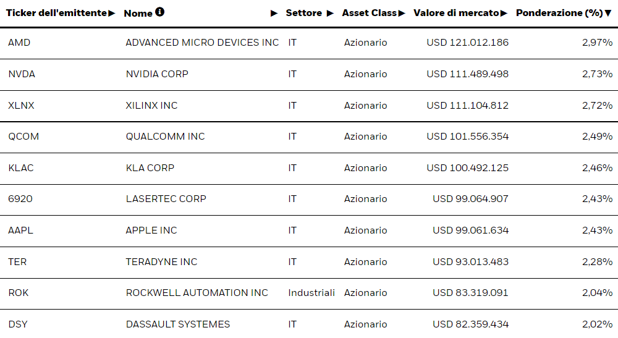618x338 pixels.
Task: Click the LASERTEC CORP name
Action: (166, 199)
